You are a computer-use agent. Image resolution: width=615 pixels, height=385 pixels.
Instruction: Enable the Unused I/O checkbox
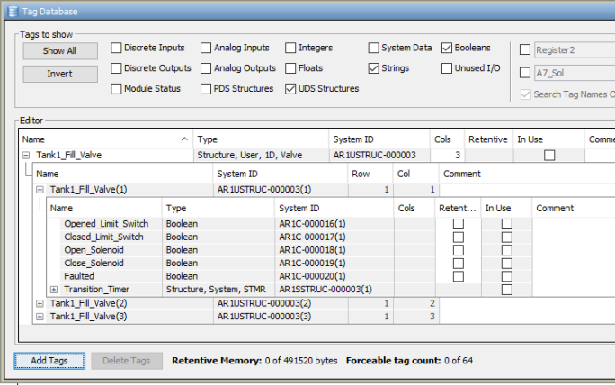[x=447, y=68]
